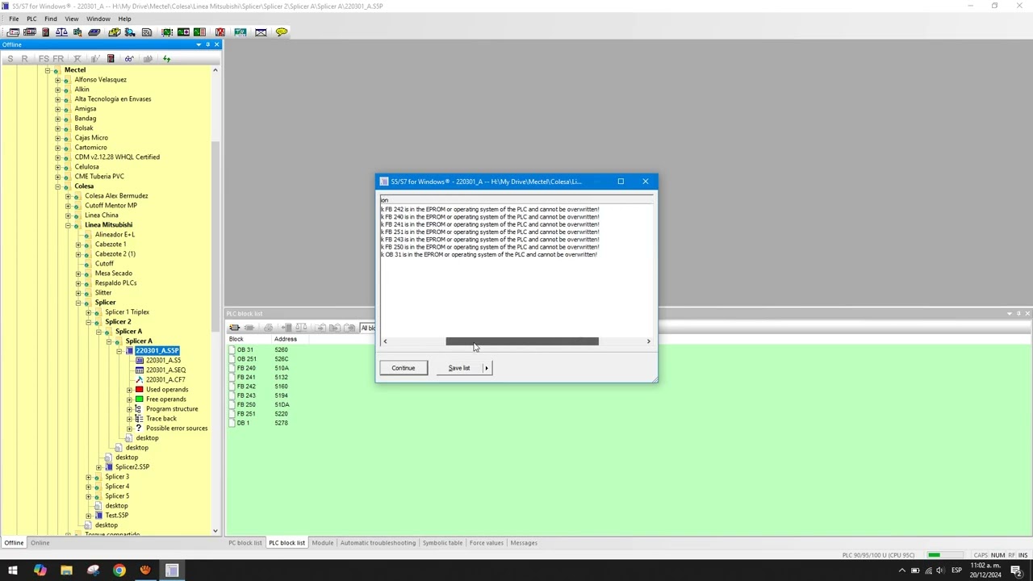Click the red M module icon in toolbar

pyautogui.click(x=220, y=32)
